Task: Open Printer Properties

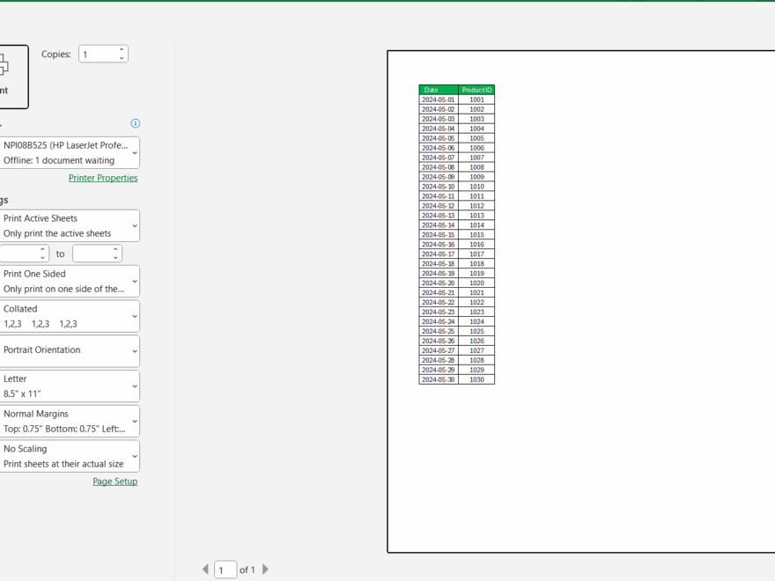Action: tap(103, 178)
